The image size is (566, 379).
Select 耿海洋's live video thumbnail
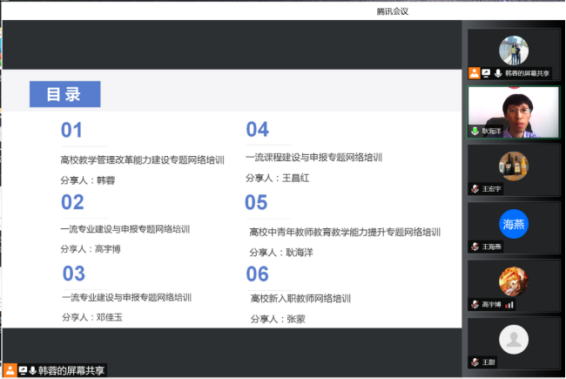(514, 110)
